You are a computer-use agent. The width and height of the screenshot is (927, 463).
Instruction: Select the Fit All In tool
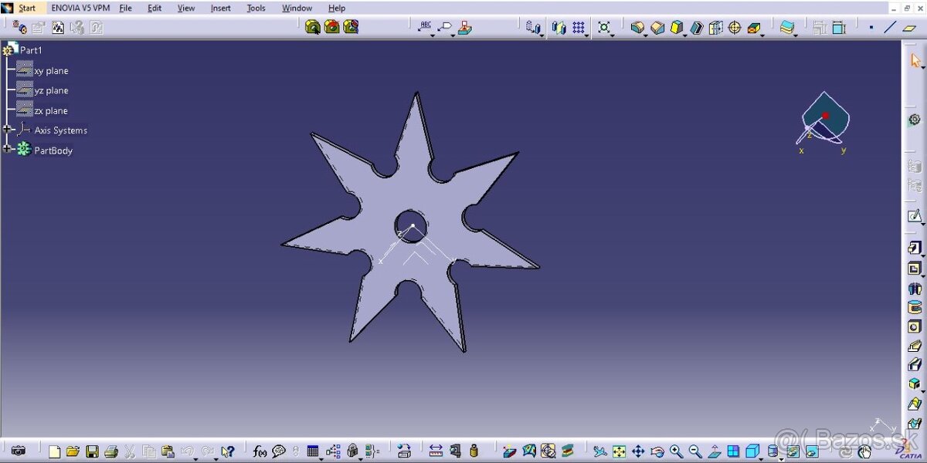(620, 451)
